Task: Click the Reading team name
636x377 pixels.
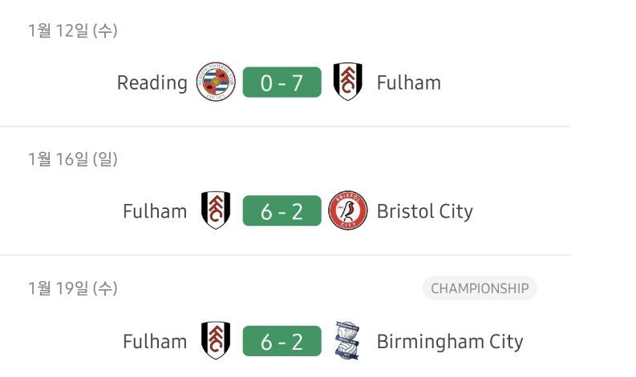Action: point(152,82)
